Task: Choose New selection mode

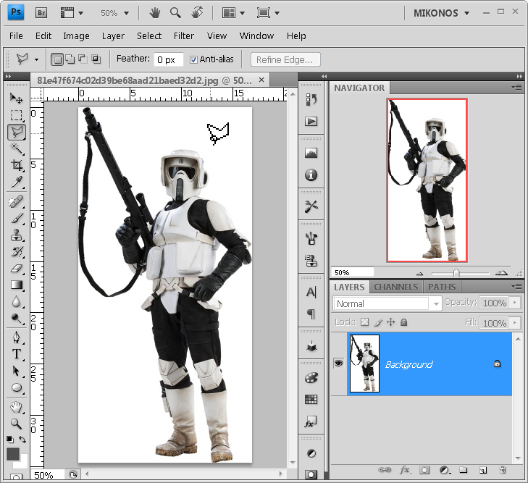Action: [57, 59]
